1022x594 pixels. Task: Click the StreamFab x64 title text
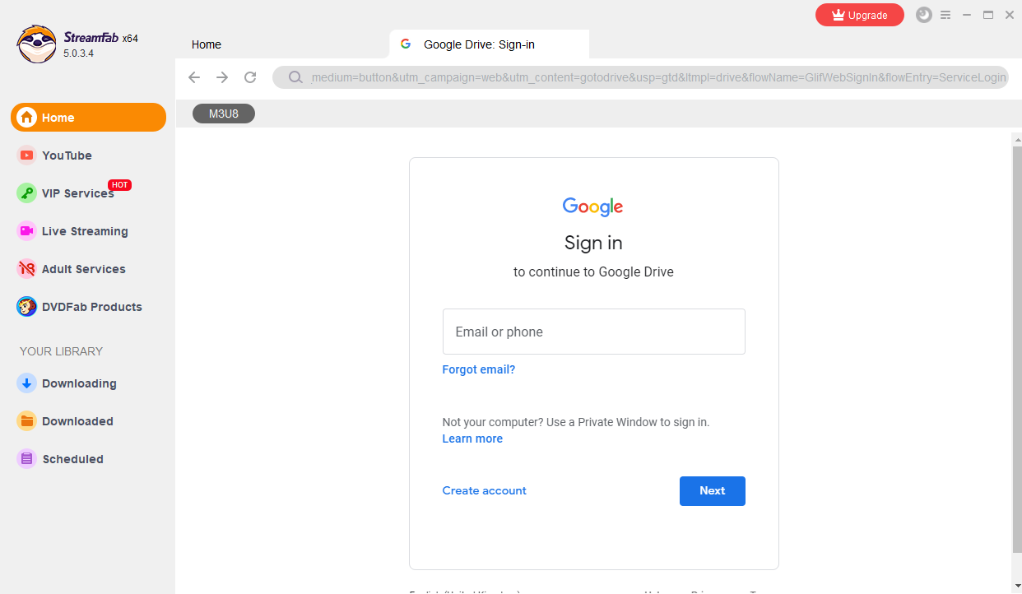(101, 38)
